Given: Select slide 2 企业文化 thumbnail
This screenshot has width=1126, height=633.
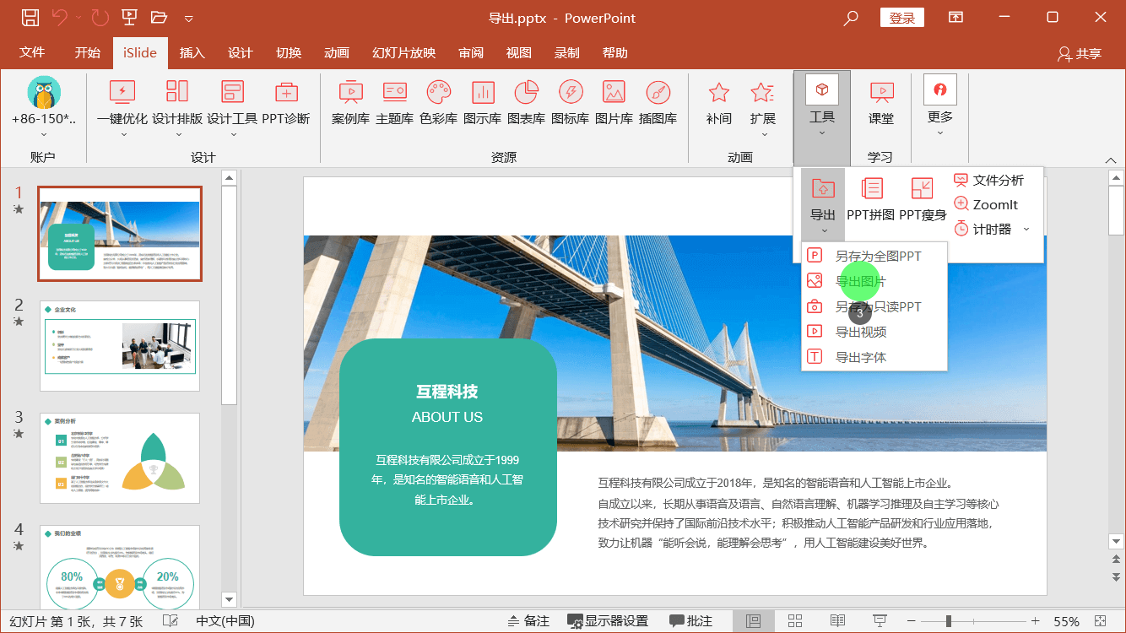Looking at the screenshot, I should pos(120,346).
